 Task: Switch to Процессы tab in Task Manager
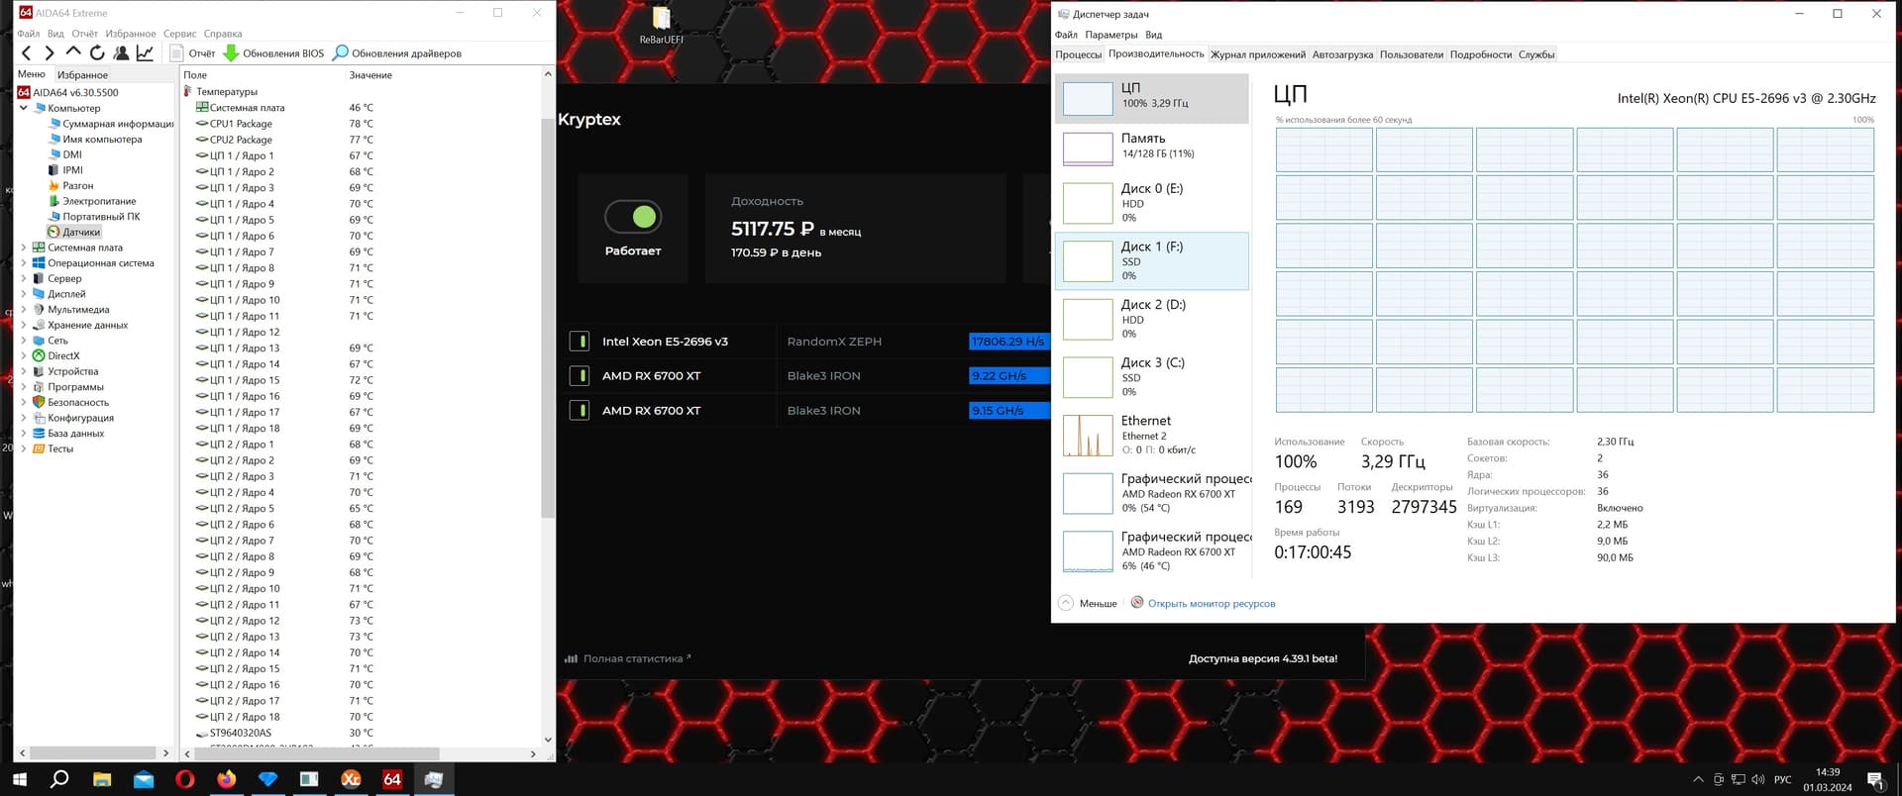pyautogui.click(x=1078, y=54)
